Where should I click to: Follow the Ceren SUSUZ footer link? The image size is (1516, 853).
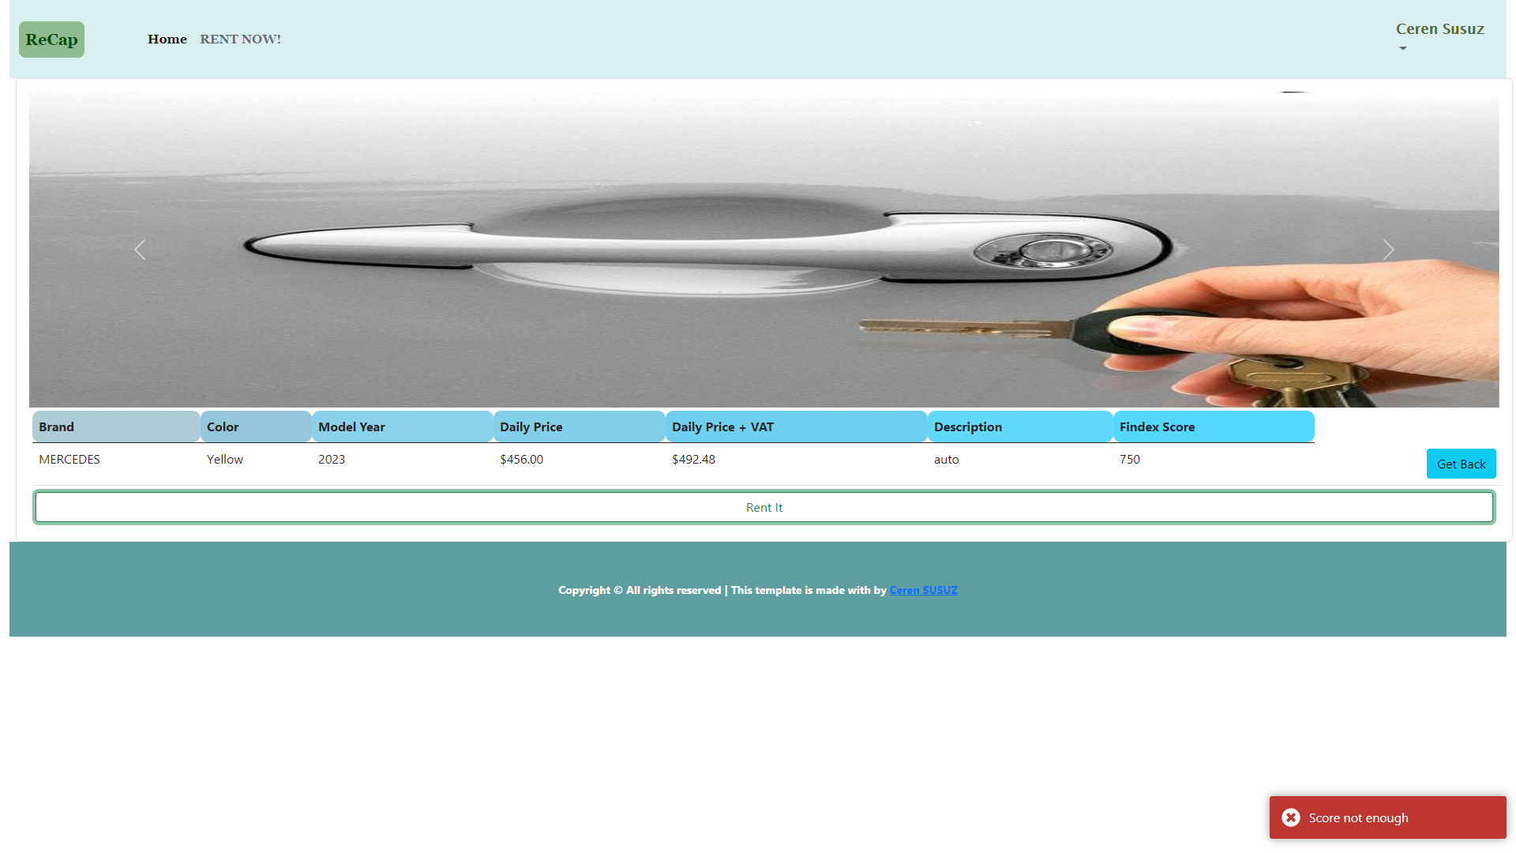click(923, 590)
